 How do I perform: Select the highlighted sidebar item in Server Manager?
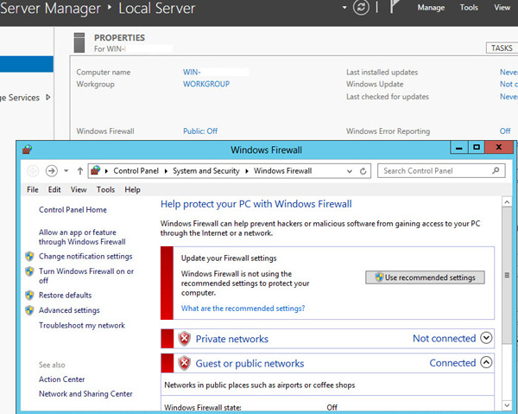pos(27,64)
